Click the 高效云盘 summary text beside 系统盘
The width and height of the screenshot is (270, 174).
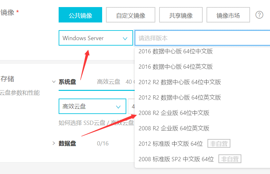pyautogui.click(x=109, y=82)
